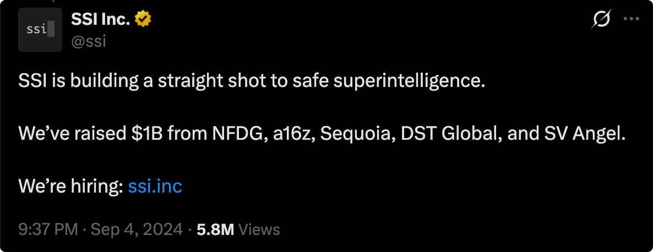
Task: Click the NFDG mention in the post
Action: point(240,134)
